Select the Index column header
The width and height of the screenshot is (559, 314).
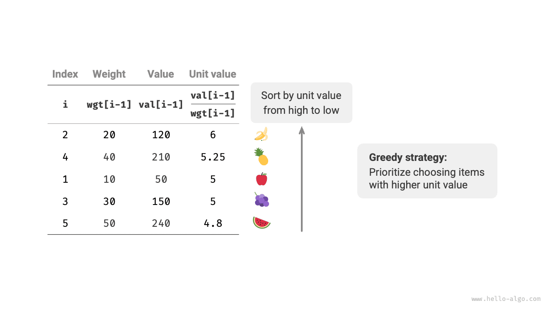(x=65, y=74)
